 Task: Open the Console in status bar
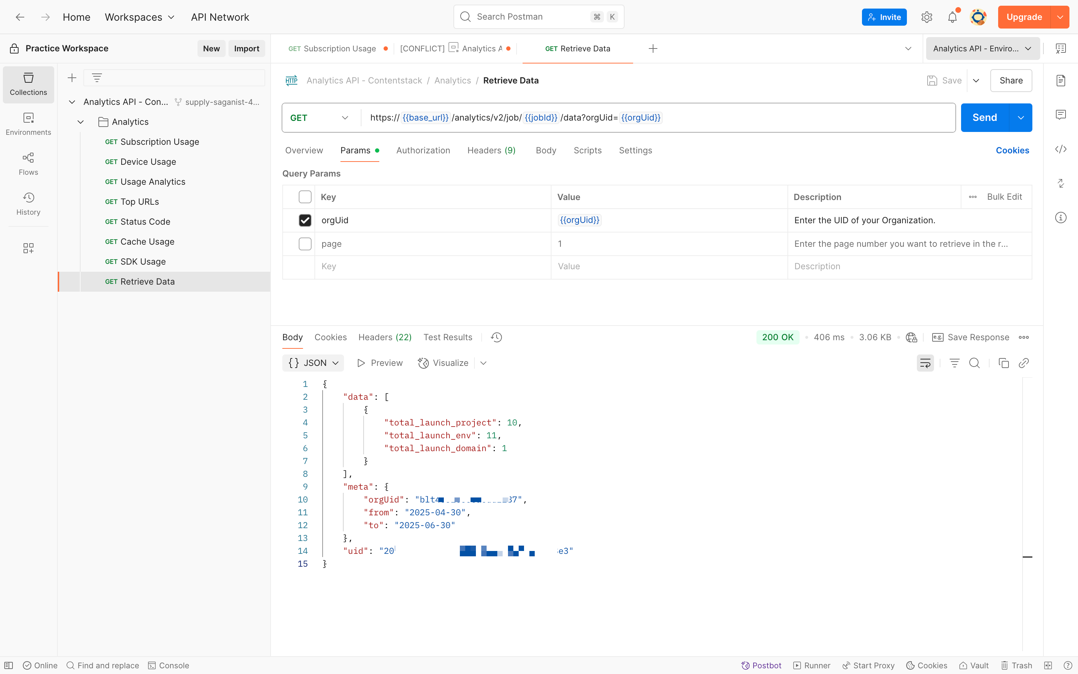pos(168,665)
